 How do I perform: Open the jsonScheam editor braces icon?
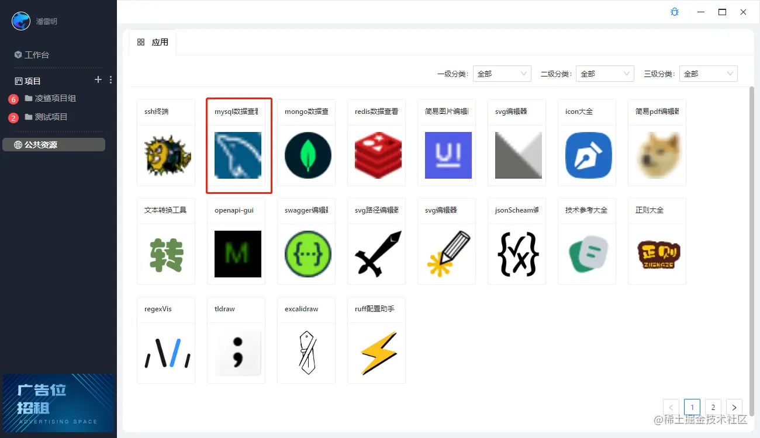pyautogui.click(x=519, y=254)
